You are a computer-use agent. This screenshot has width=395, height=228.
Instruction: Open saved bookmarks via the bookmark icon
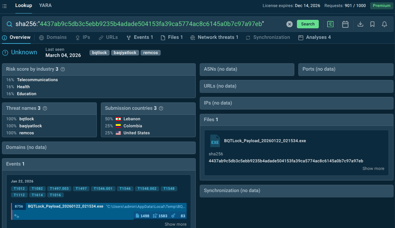click(372, 24)
